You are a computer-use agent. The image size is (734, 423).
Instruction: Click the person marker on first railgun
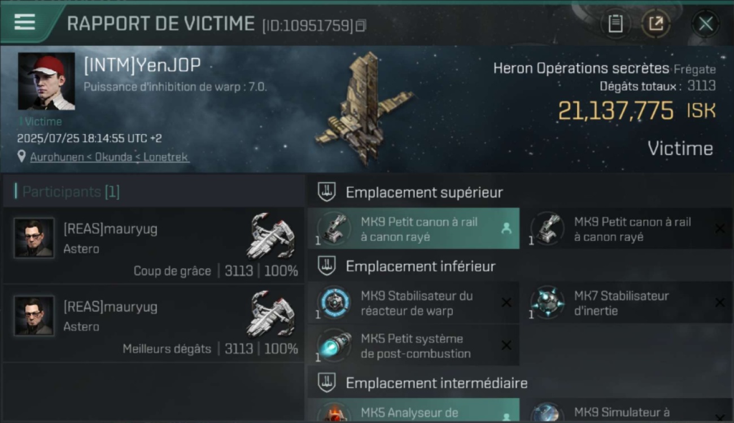[x=506, y=228]
